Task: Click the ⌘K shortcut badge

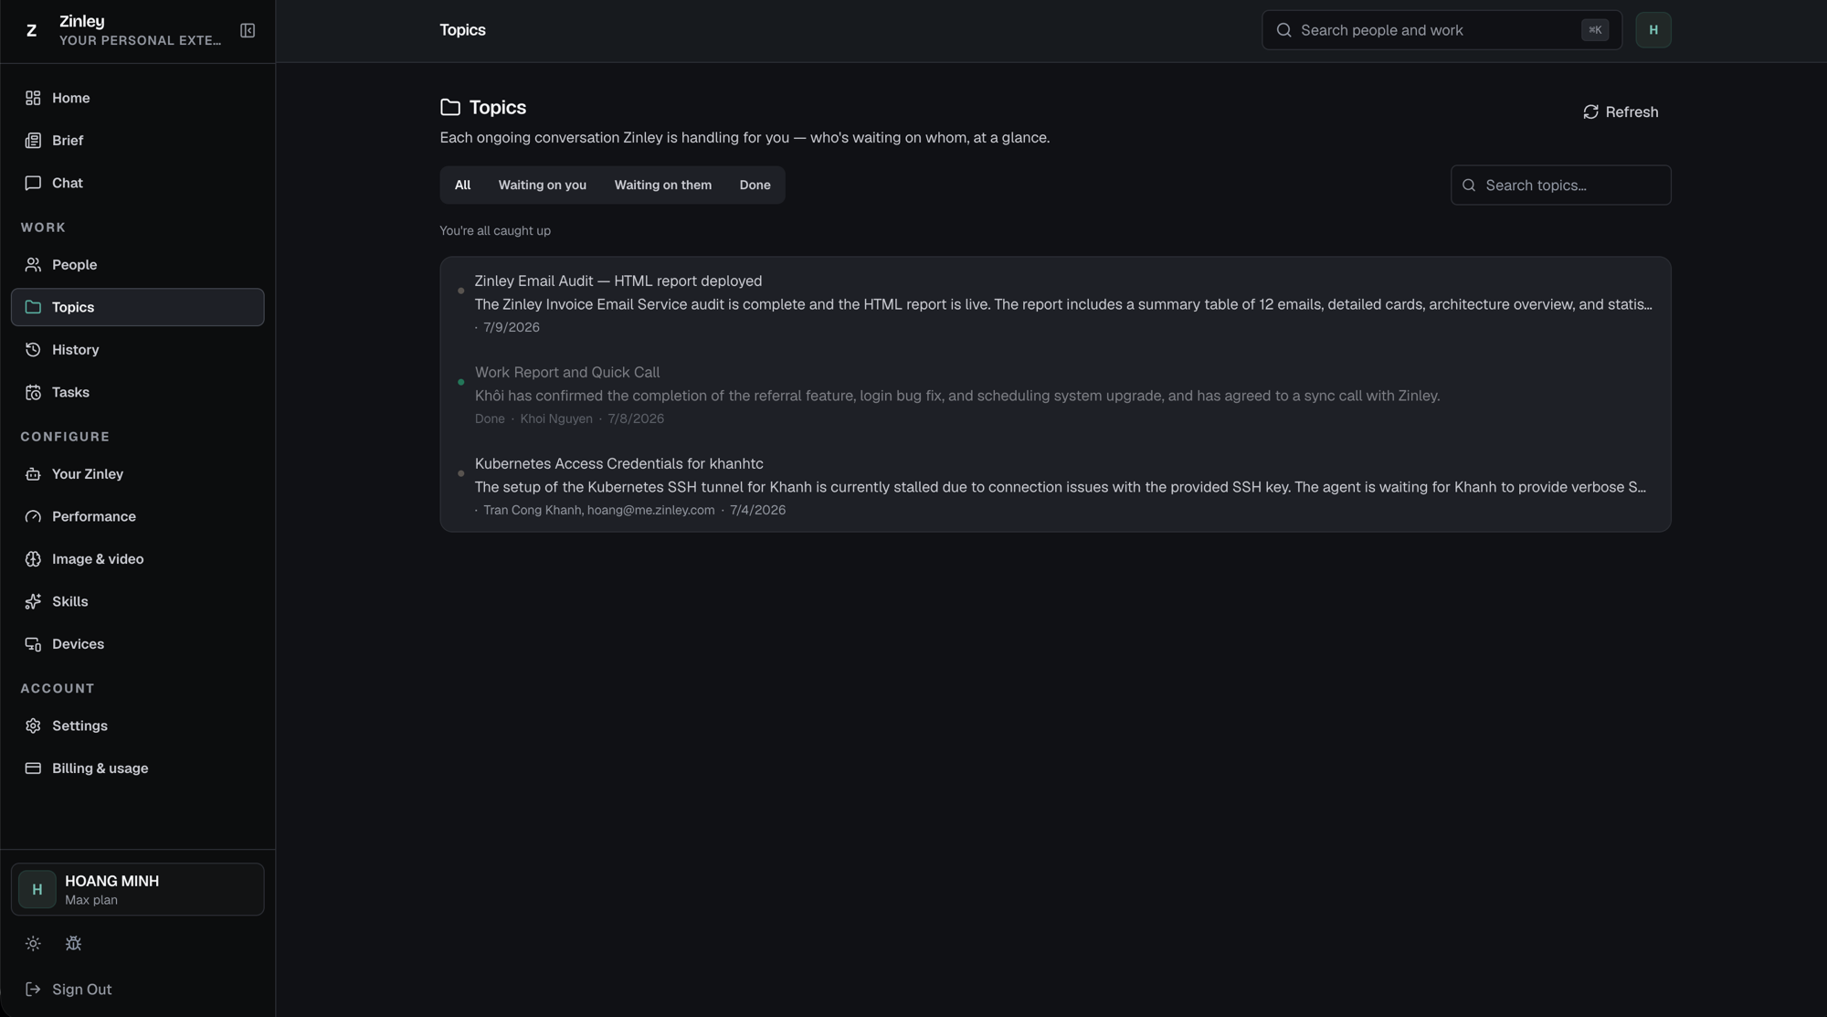Action: point(1595,30)
